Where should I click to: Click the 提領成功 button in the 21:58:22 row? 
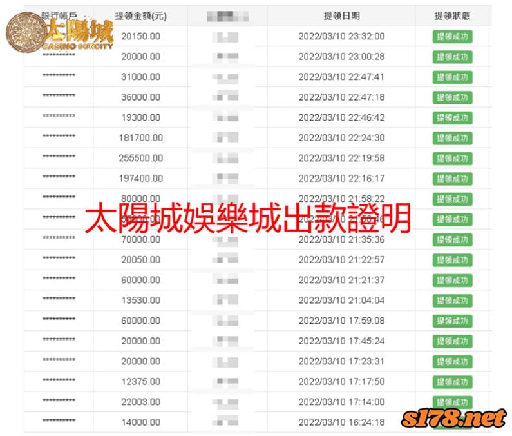pyautogui.click(x=452, y=199)
